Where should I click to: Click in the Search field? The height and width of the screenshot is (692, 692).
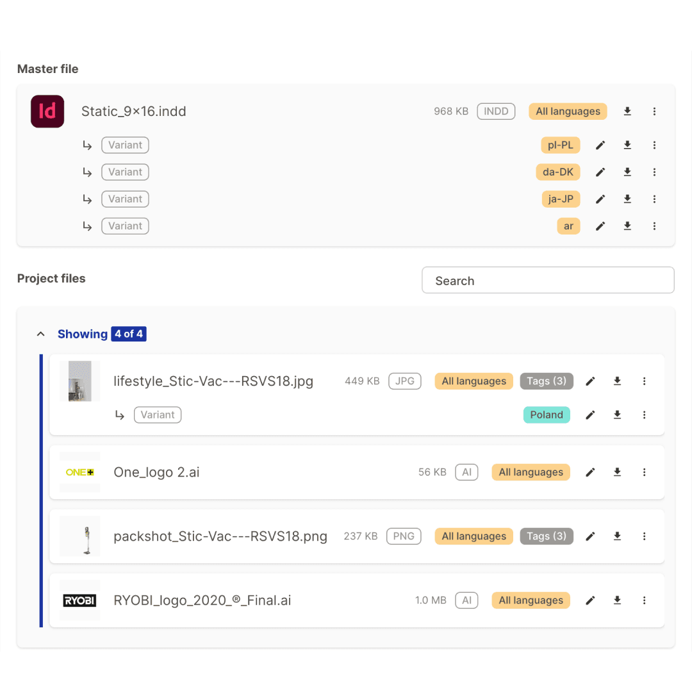[x=548, y=280]
